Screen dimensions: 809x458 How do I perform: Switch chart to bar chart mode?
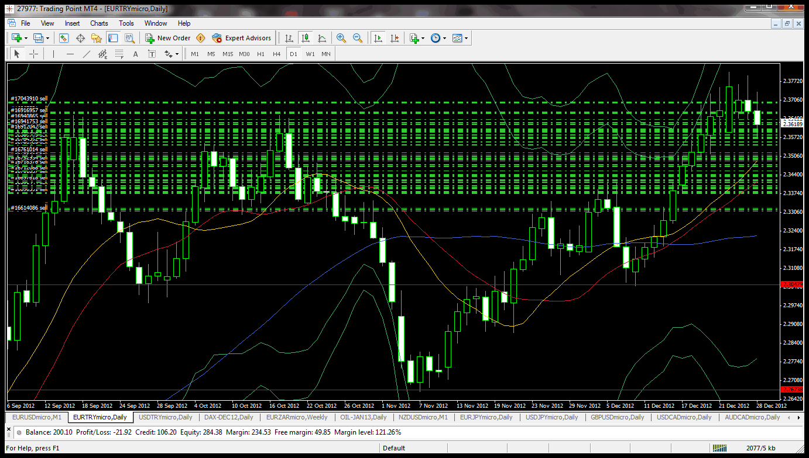click(x=289, y=38)
